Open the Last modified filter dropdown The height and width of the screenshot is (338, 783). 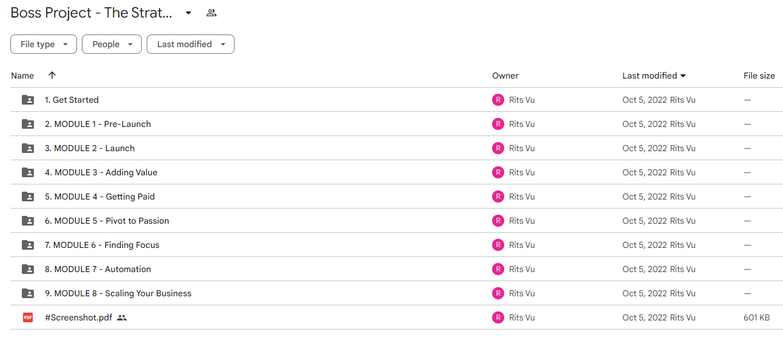pyautogui.click(x=190, y=44)
